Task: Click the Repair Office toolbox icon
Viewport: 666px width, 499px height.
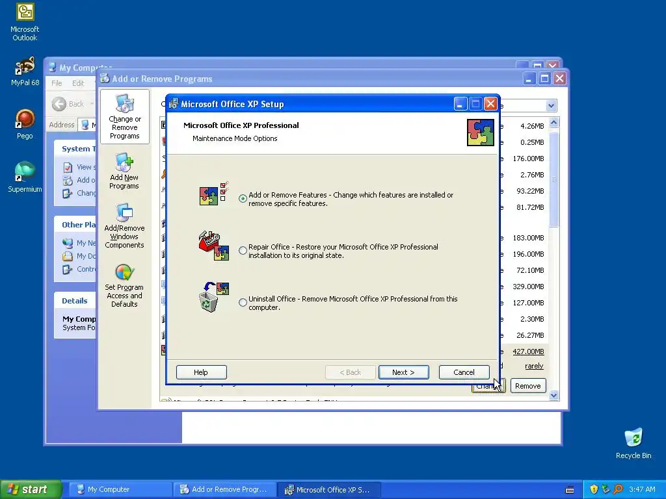Action: (214, 246)
